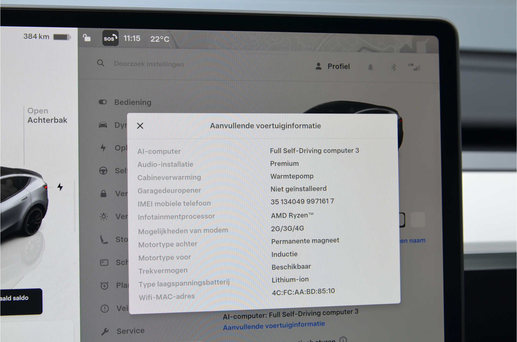Tap the car image on left panel
This screenshot has width=517, height=342.
[24, 202]
